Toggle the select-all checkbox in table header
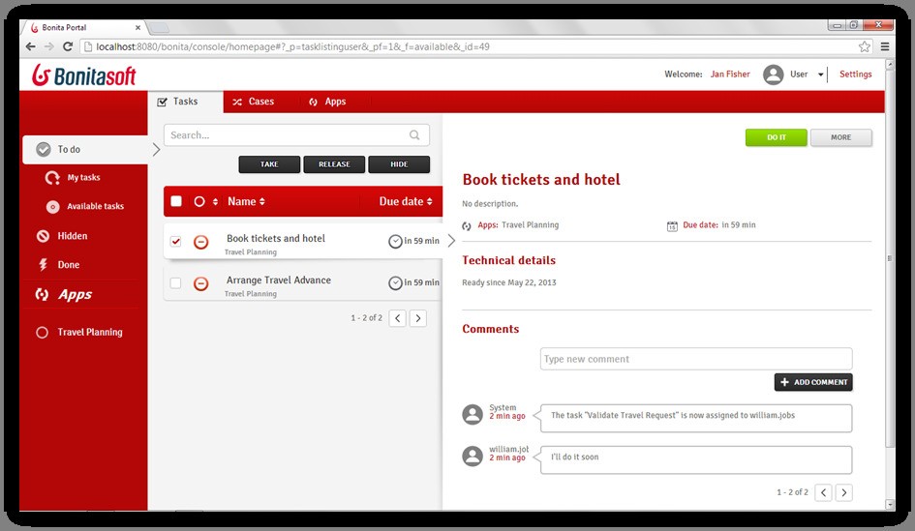915x531 pixels. coord(176,201)
